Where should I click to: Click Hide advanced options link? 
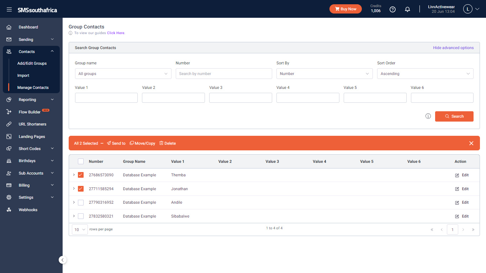point(453,48)
